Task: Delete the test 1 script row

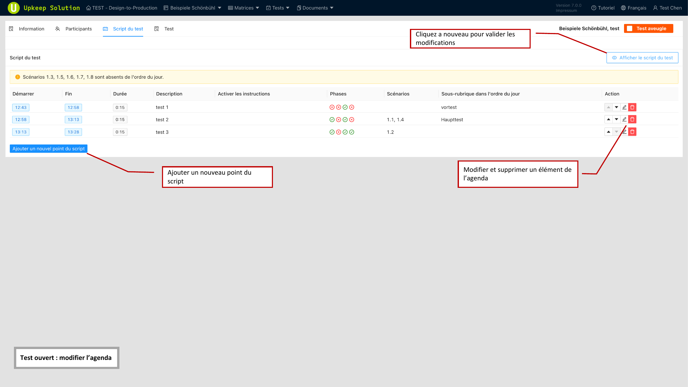Action: (632, 107)
